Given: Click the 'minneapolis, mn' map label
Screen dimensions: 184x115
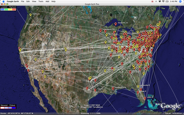Looking at the screenshot, I should (109, 29).
